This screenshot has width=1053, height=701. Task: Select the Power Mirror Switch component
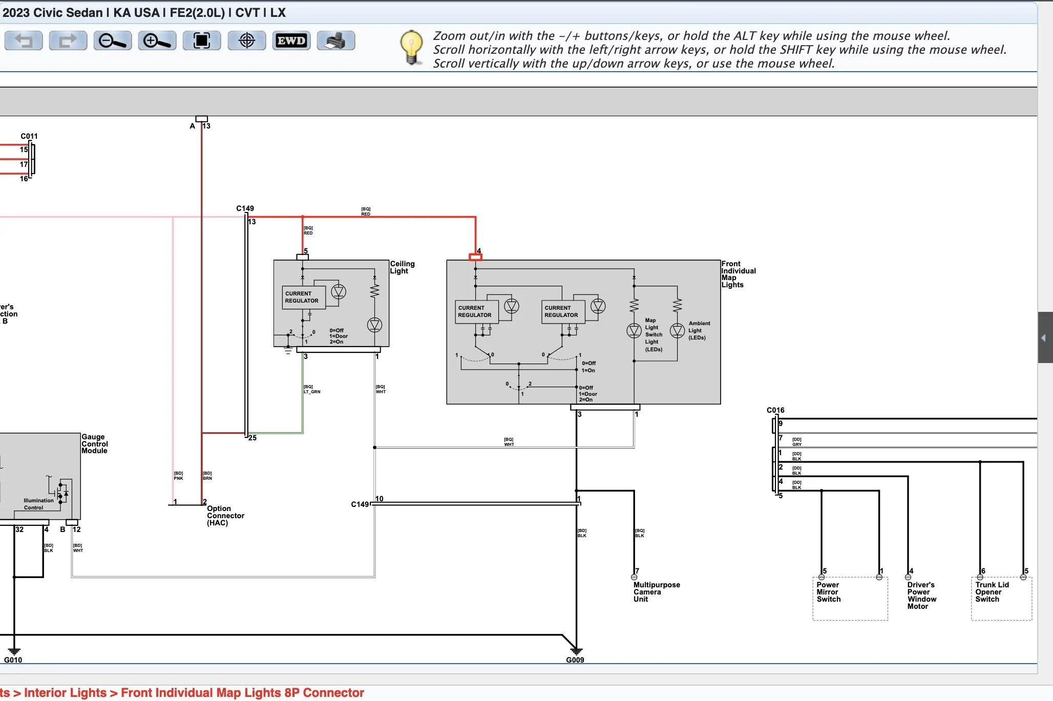tap(850, 598)
